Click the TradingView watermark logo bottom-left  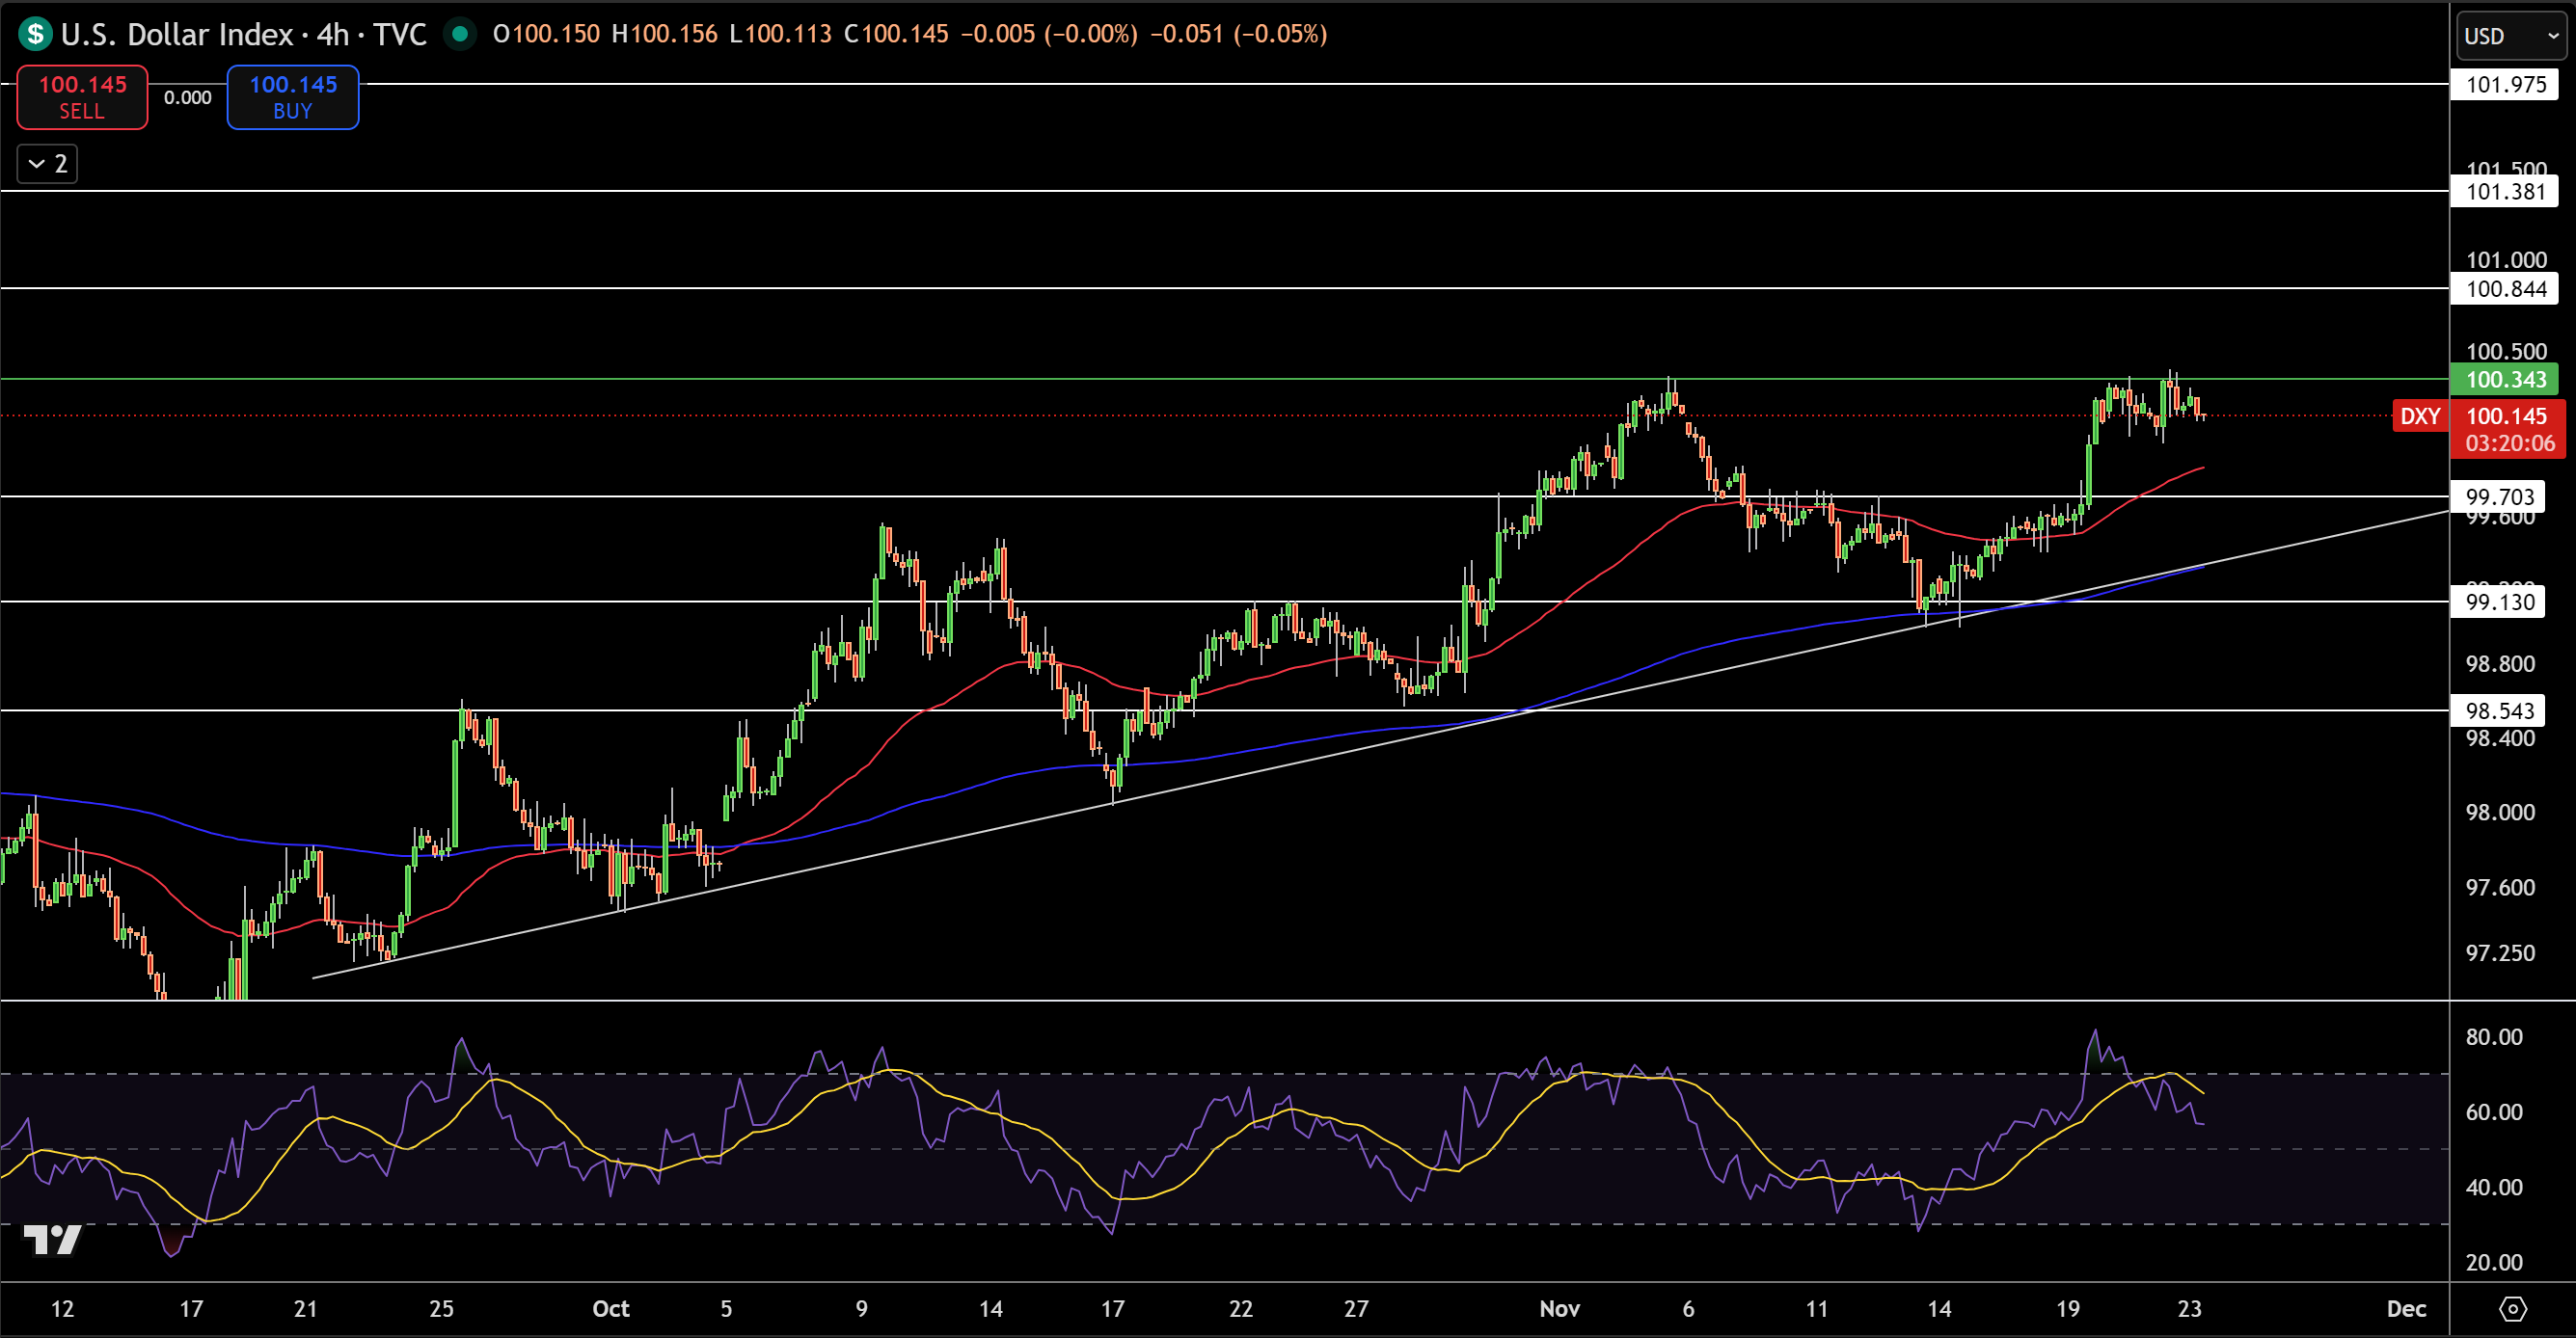[52, 1242]
